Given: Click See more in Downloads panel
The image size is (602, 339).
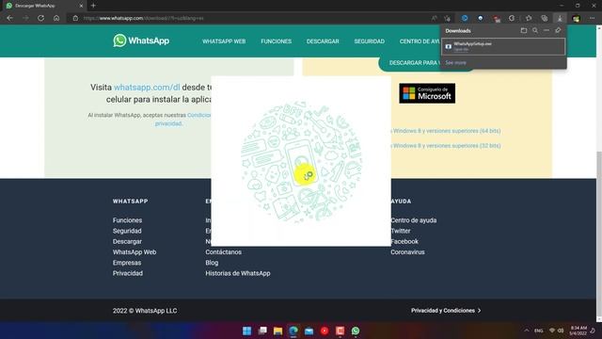Looking at the screenshot, I should (x=455, y=63).
